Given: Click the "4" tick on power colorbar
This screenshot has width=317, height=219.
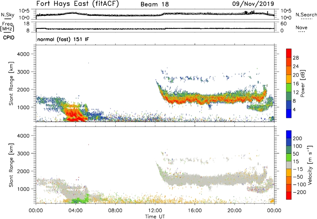Looking at the screenshot, I should (x=294, y=110).
